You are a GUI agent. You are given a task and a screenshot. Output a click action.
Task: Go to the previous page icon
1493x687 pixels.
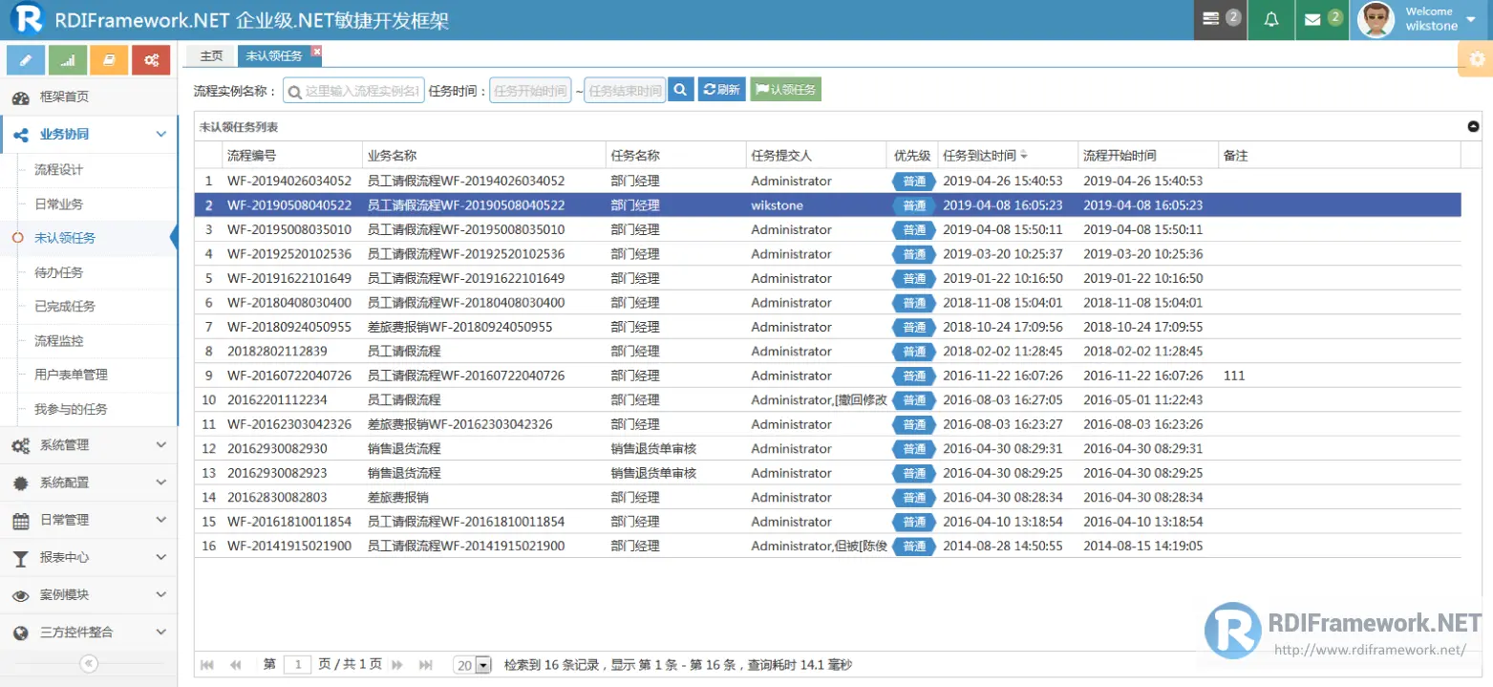tap(236, 665)
